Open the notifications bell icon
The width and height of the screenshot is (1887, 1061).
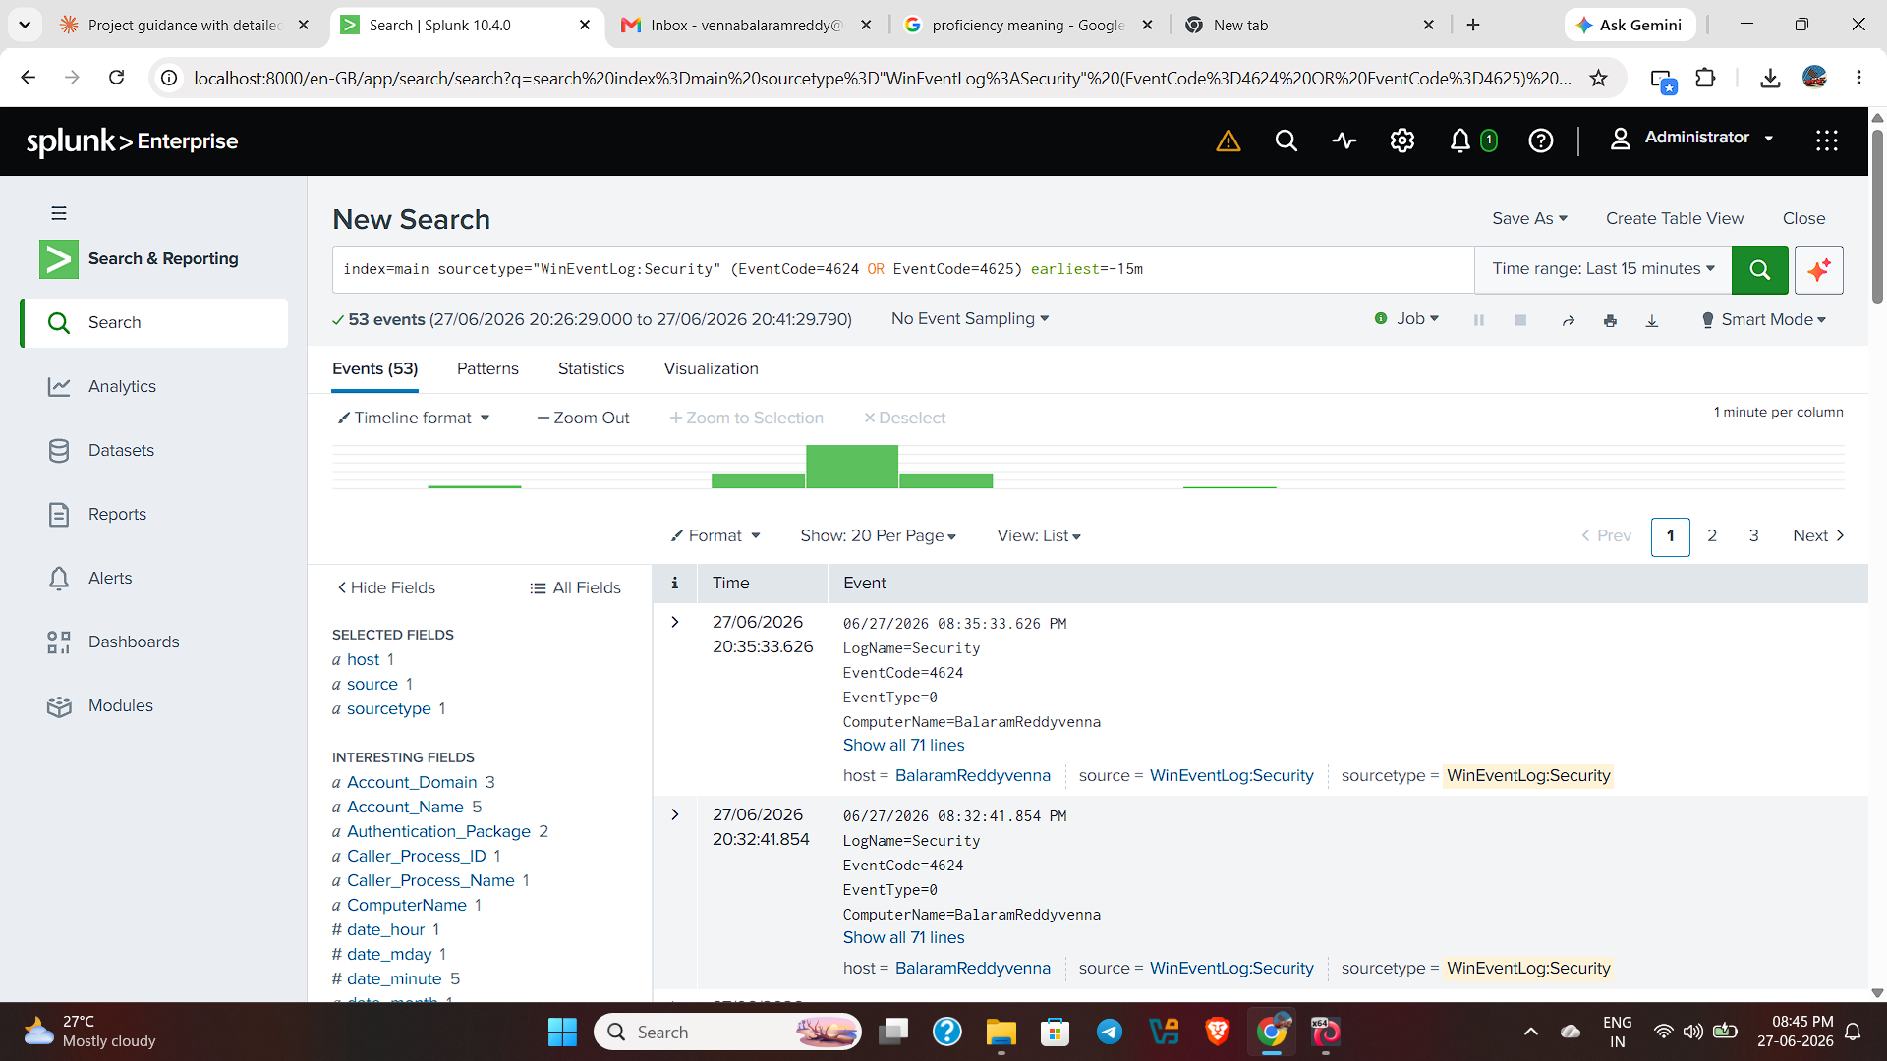point(1460,141)
